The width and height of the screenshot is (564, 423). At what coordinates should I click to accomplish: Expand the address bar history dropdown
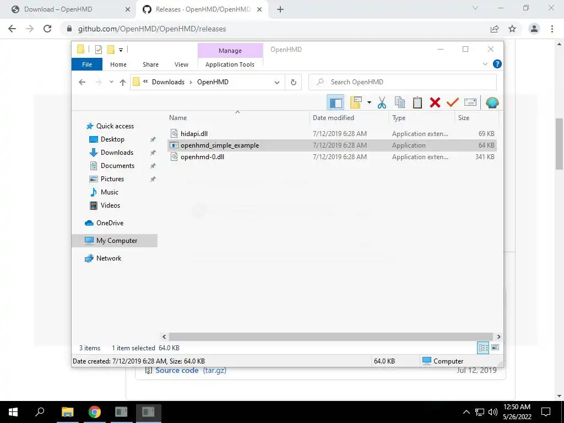pyautogui.click(x=276, y=83)
